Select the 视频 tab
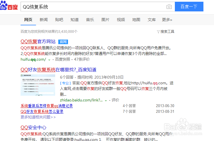Image resolution: width=214 pixels, height=141 pixels. [121, 20]
